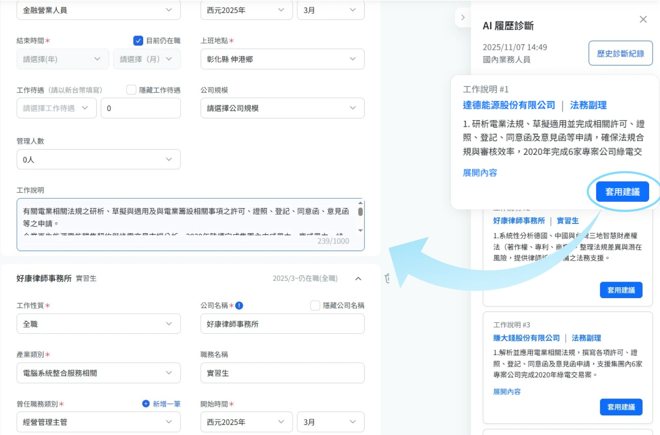This screenshot has height=435, width=660.
Task: Open the 上班地點 dropdown showing 彰化縣 伸港鄉
Action: pyautogui.click(x=282, y=59)
